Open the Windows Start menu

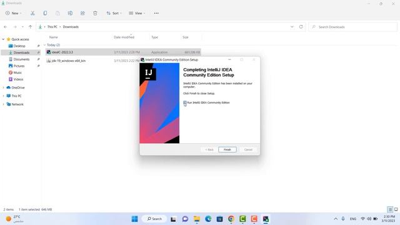[x=135, y=219]
